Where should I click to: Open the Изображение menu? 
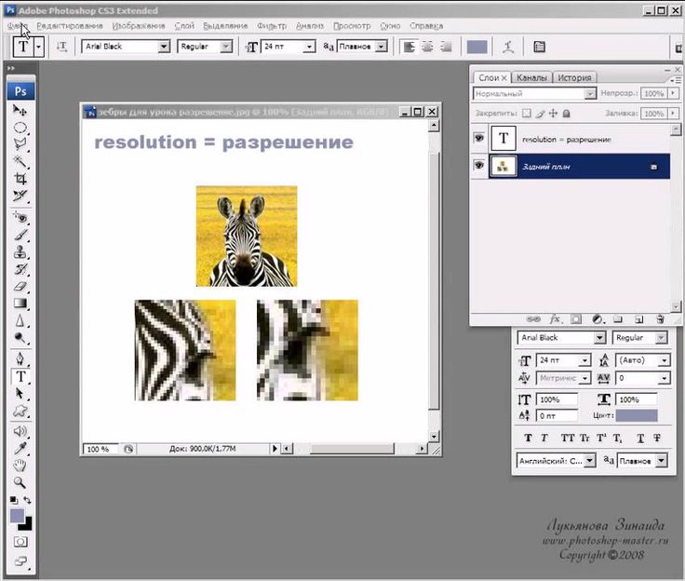(x=139, y=26)
